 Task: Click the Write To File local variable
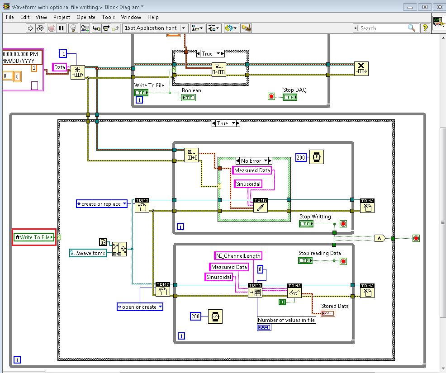coord(34,237)
